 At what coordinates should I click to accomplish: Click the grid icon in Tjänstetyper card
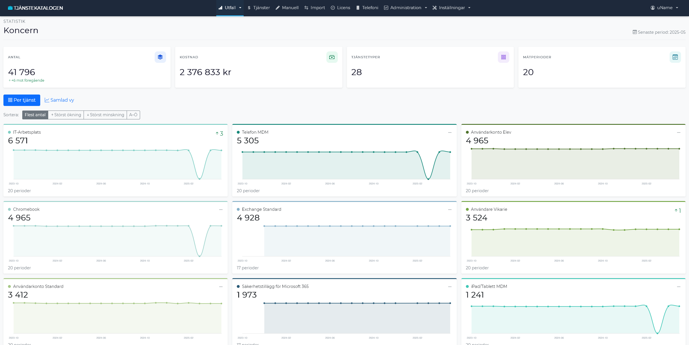(x=503, y=57)
